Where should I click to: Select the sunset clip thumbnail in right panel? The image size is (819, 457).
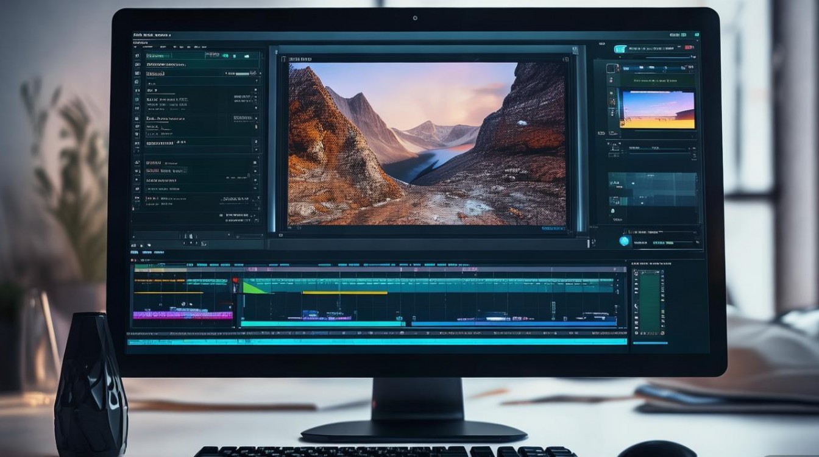(657, 110)
